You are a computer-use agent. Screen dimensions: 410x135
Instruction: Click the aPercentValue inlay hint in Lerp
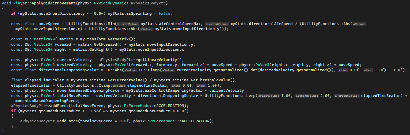tap(346, 96)
